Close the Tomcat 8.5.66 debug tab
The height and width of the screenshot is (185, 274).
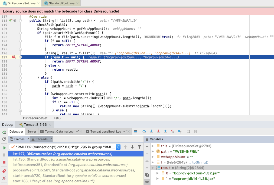point(50,125)
